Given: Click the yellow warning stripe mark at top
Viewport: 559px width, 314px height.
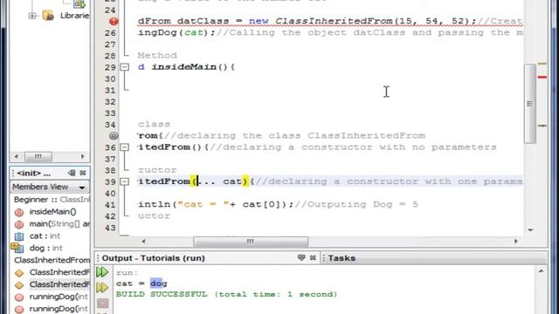Looking at the screenshot, I should 542,64.
